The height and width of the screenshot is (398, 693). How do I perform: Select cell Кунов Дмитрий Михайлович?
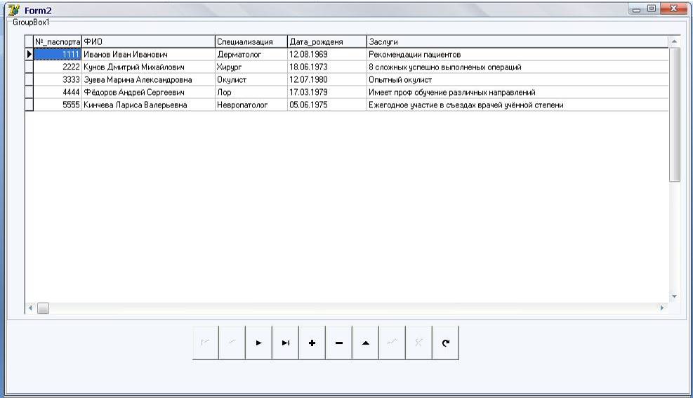tap(148, 67)
